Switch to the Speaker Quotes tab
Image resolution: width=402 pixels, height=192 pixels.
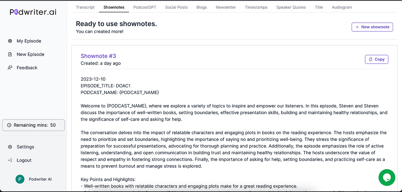click(291, 7)
